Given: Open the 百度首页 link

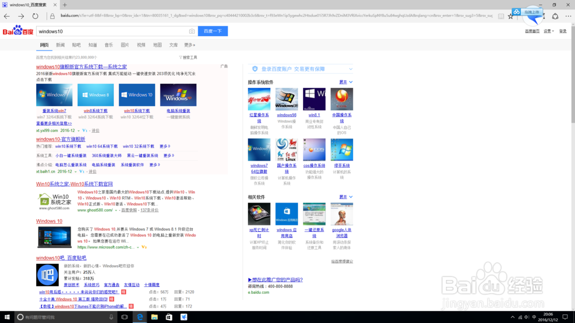Looking at the screenshot, I should click(532, 31).
